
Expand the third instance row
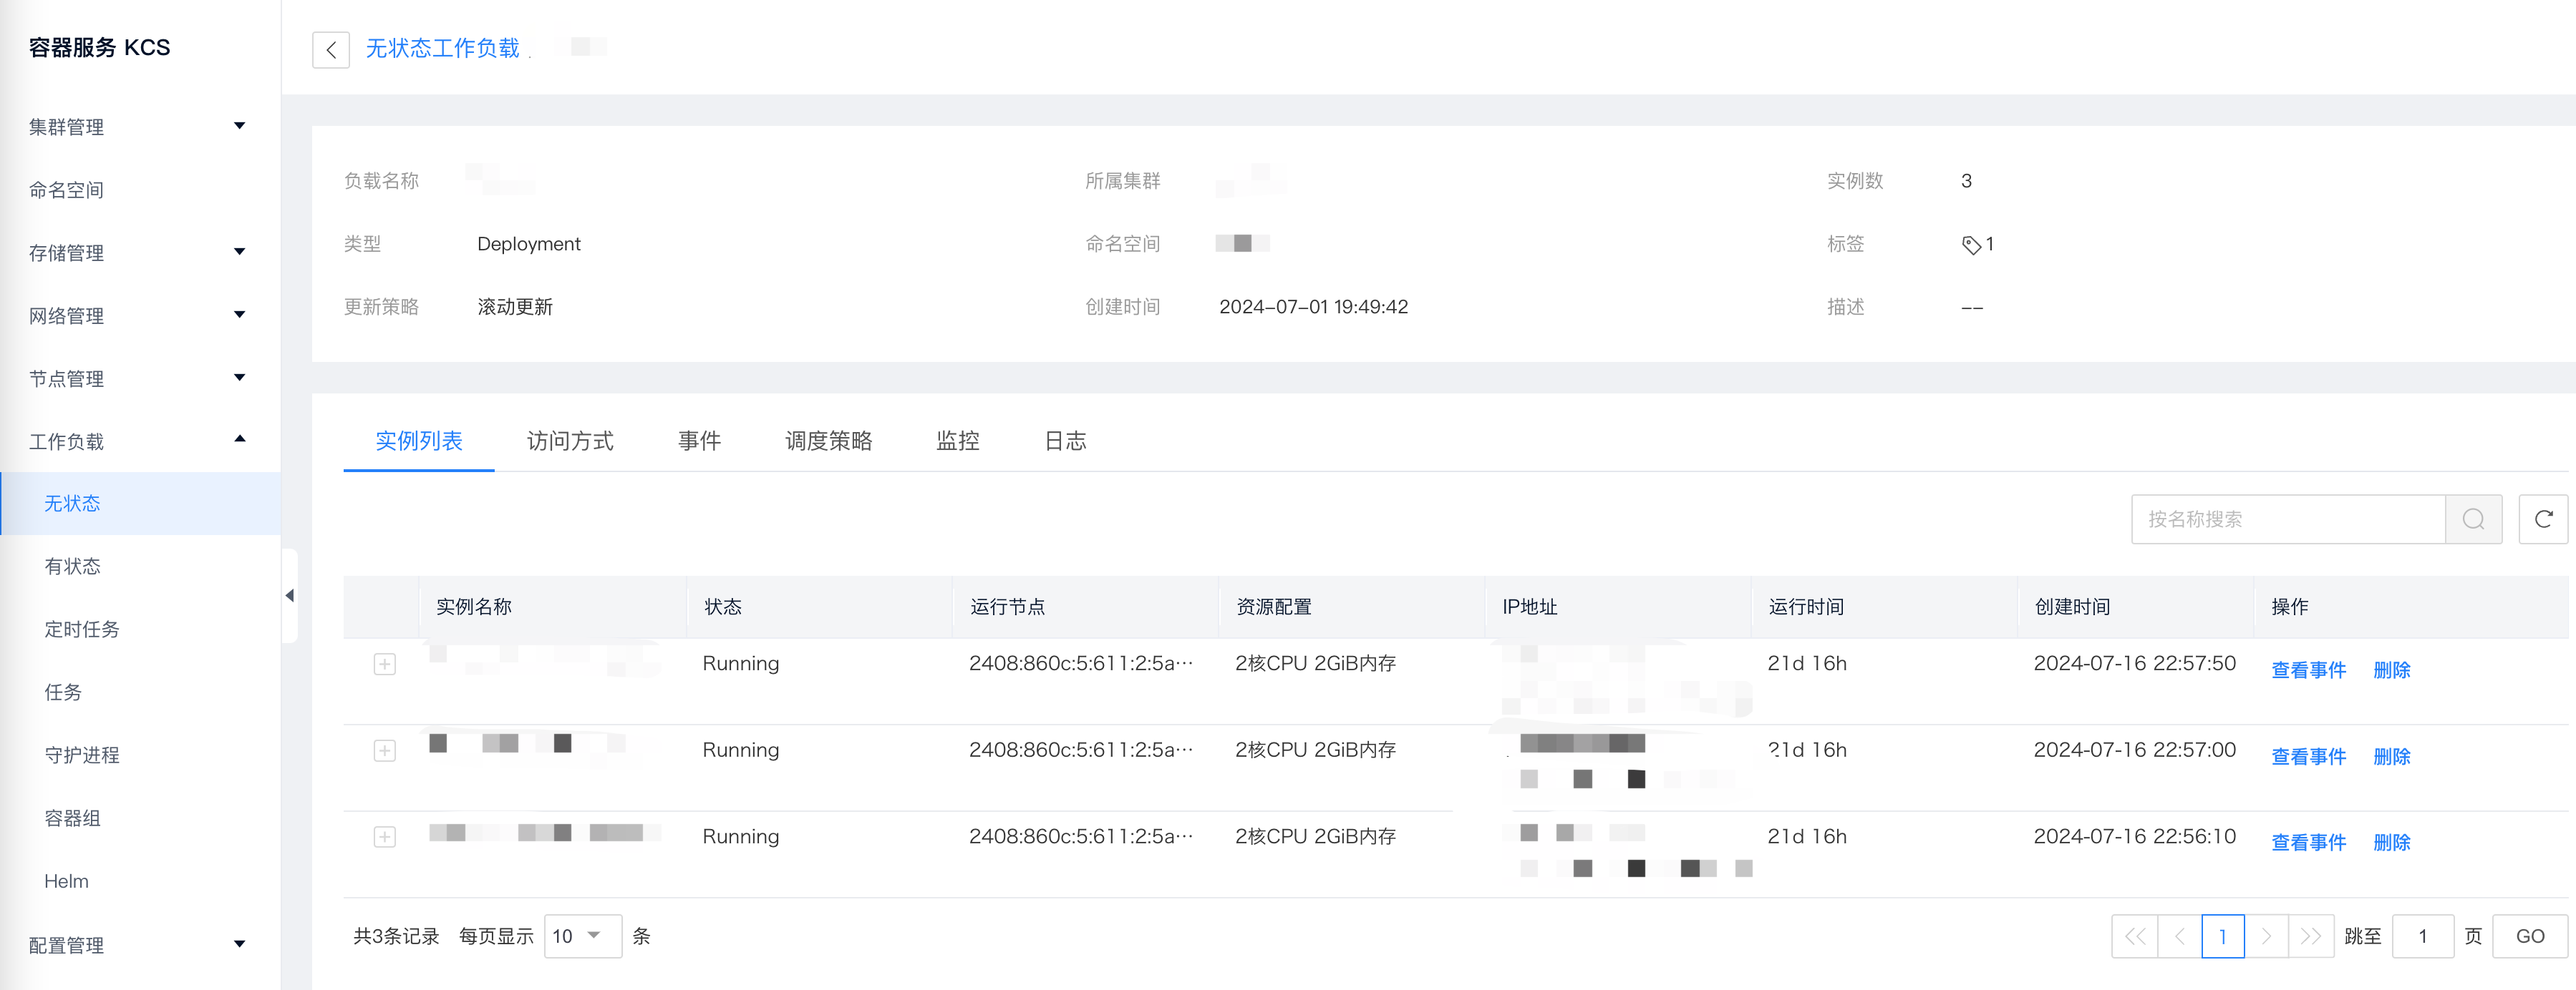click(x=385, y=837)
